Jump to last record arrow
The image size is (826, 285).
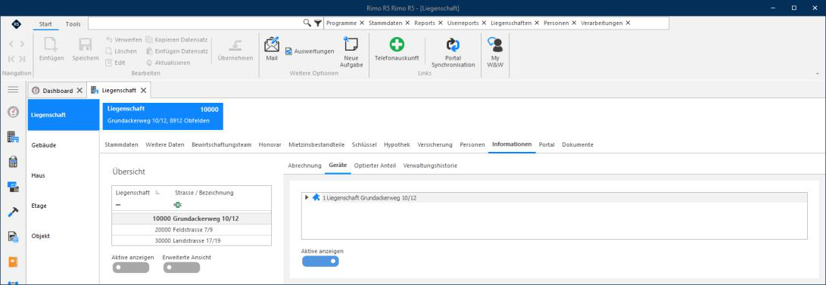[22, 59]
